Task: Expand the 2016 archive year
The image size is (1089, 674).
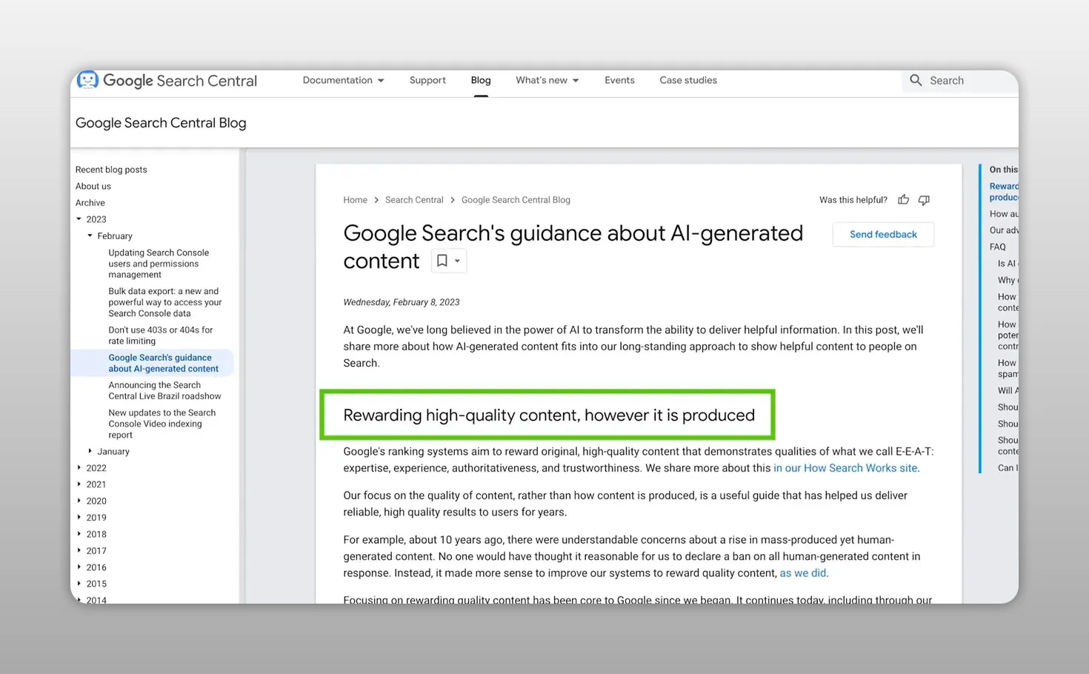Action: tap(79, 567)
